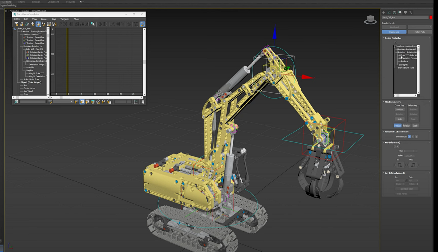Open the Display panel icon
The height and width of the screenshot is (252, 438).
pos(405,12)
